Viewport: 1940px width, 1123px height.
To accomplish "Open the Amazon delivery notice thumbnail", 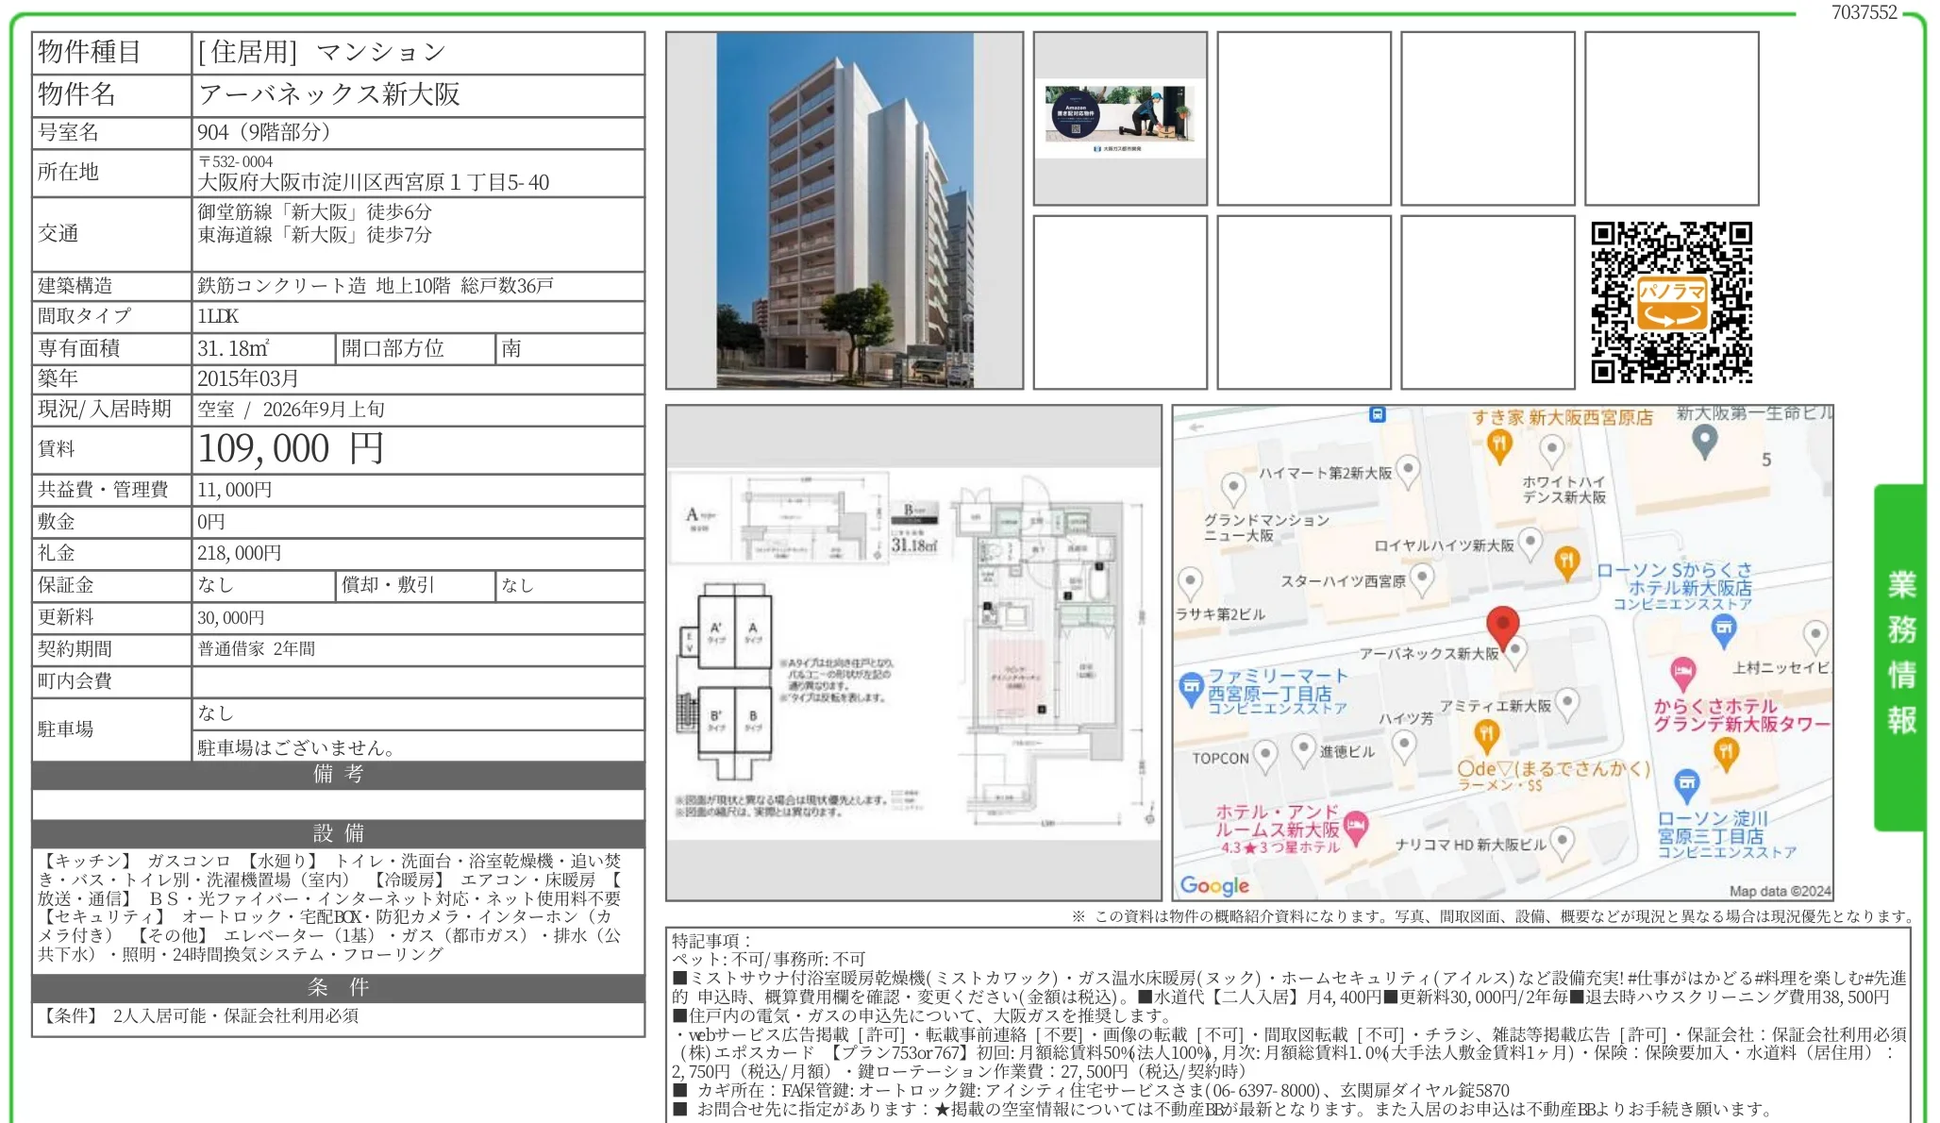I will pos(1120,118).
